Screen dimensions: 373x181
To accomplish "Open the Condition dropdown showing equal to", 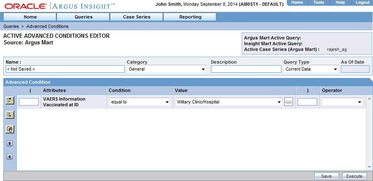I will pos(140,102).
